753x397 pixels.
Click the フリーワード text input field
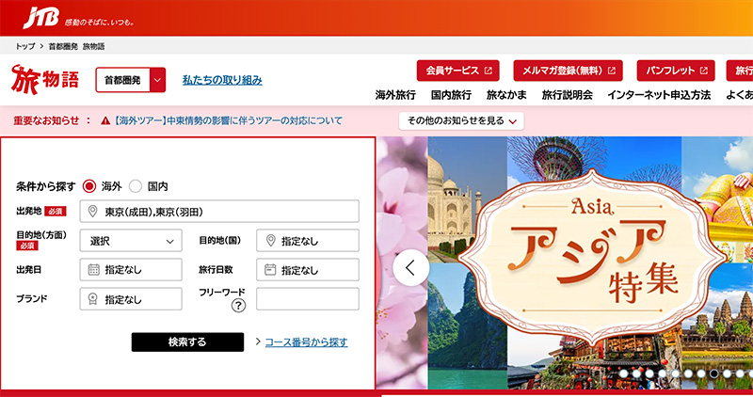click(307, 299)
